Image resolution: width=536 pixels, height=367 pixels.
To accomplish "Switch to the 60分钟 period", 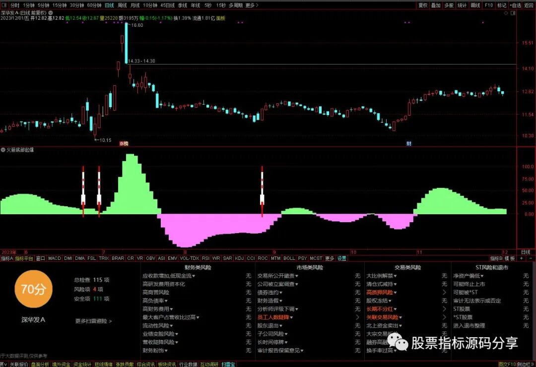I will coord(94,5).
